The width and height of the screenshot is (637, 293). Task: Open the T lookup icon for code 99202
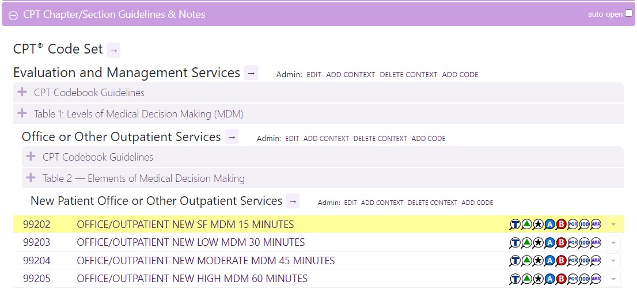pyautogui.click(x=515, y=224)
